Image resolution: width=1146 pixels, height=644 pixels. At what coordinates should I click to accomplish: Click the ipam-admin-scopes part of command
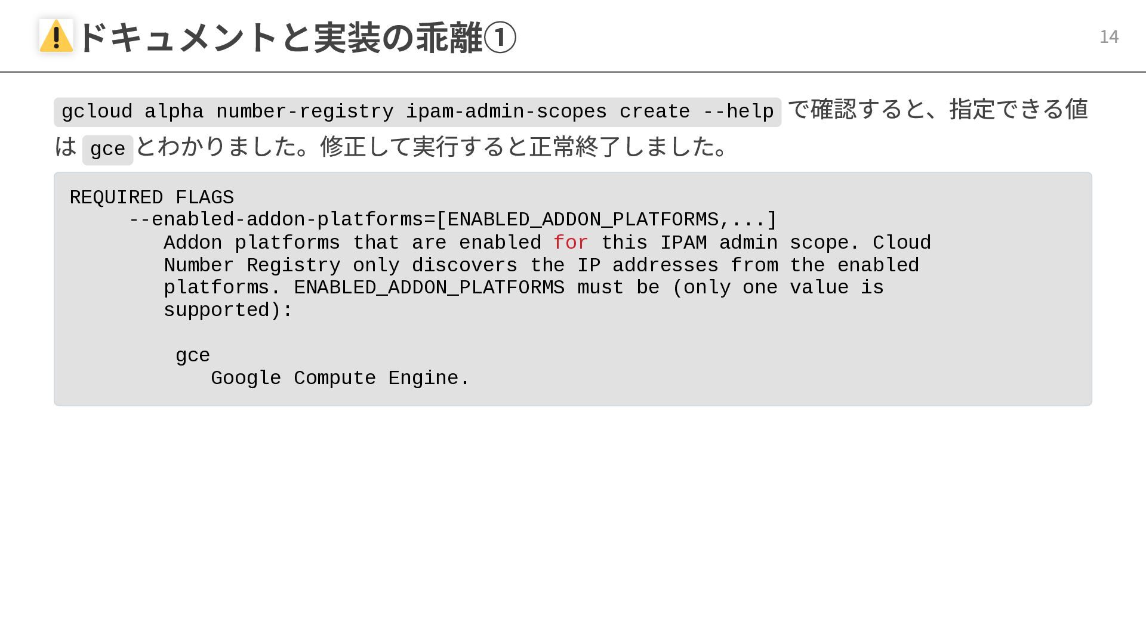coord(506,112)
